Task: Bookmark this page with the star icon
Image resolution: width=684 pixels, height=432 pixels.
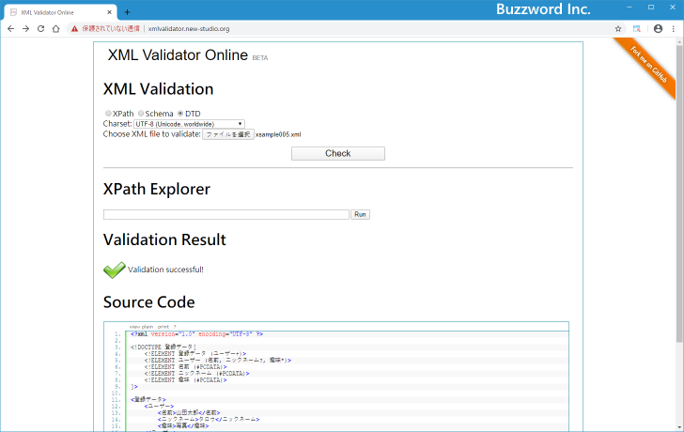Action: [618, 29]
